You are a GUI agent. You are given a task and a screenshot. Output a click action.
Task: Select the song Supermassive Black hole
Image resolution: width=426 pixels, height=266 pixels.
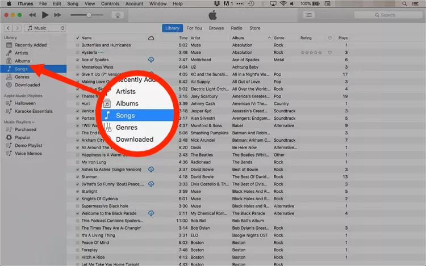pos(105,206)
